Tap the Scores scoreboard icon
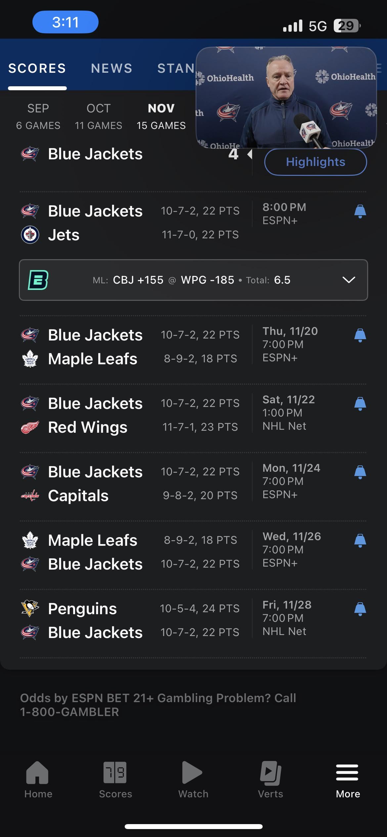The image size is (387, 837). (x=115, y=773)
